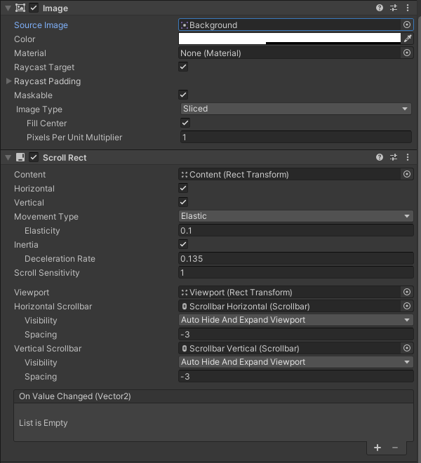
Task: Click the Image Type label
Action: [39, 109]
